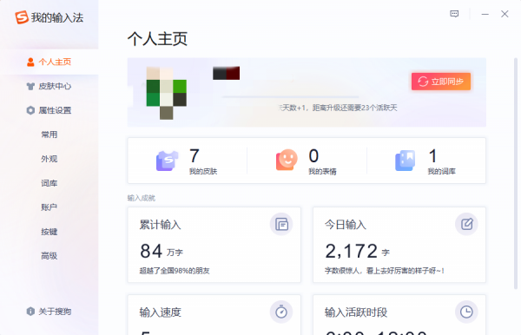Click the 皮肤中心 shirt icon

pyautogui.click(x=30, y=86)
